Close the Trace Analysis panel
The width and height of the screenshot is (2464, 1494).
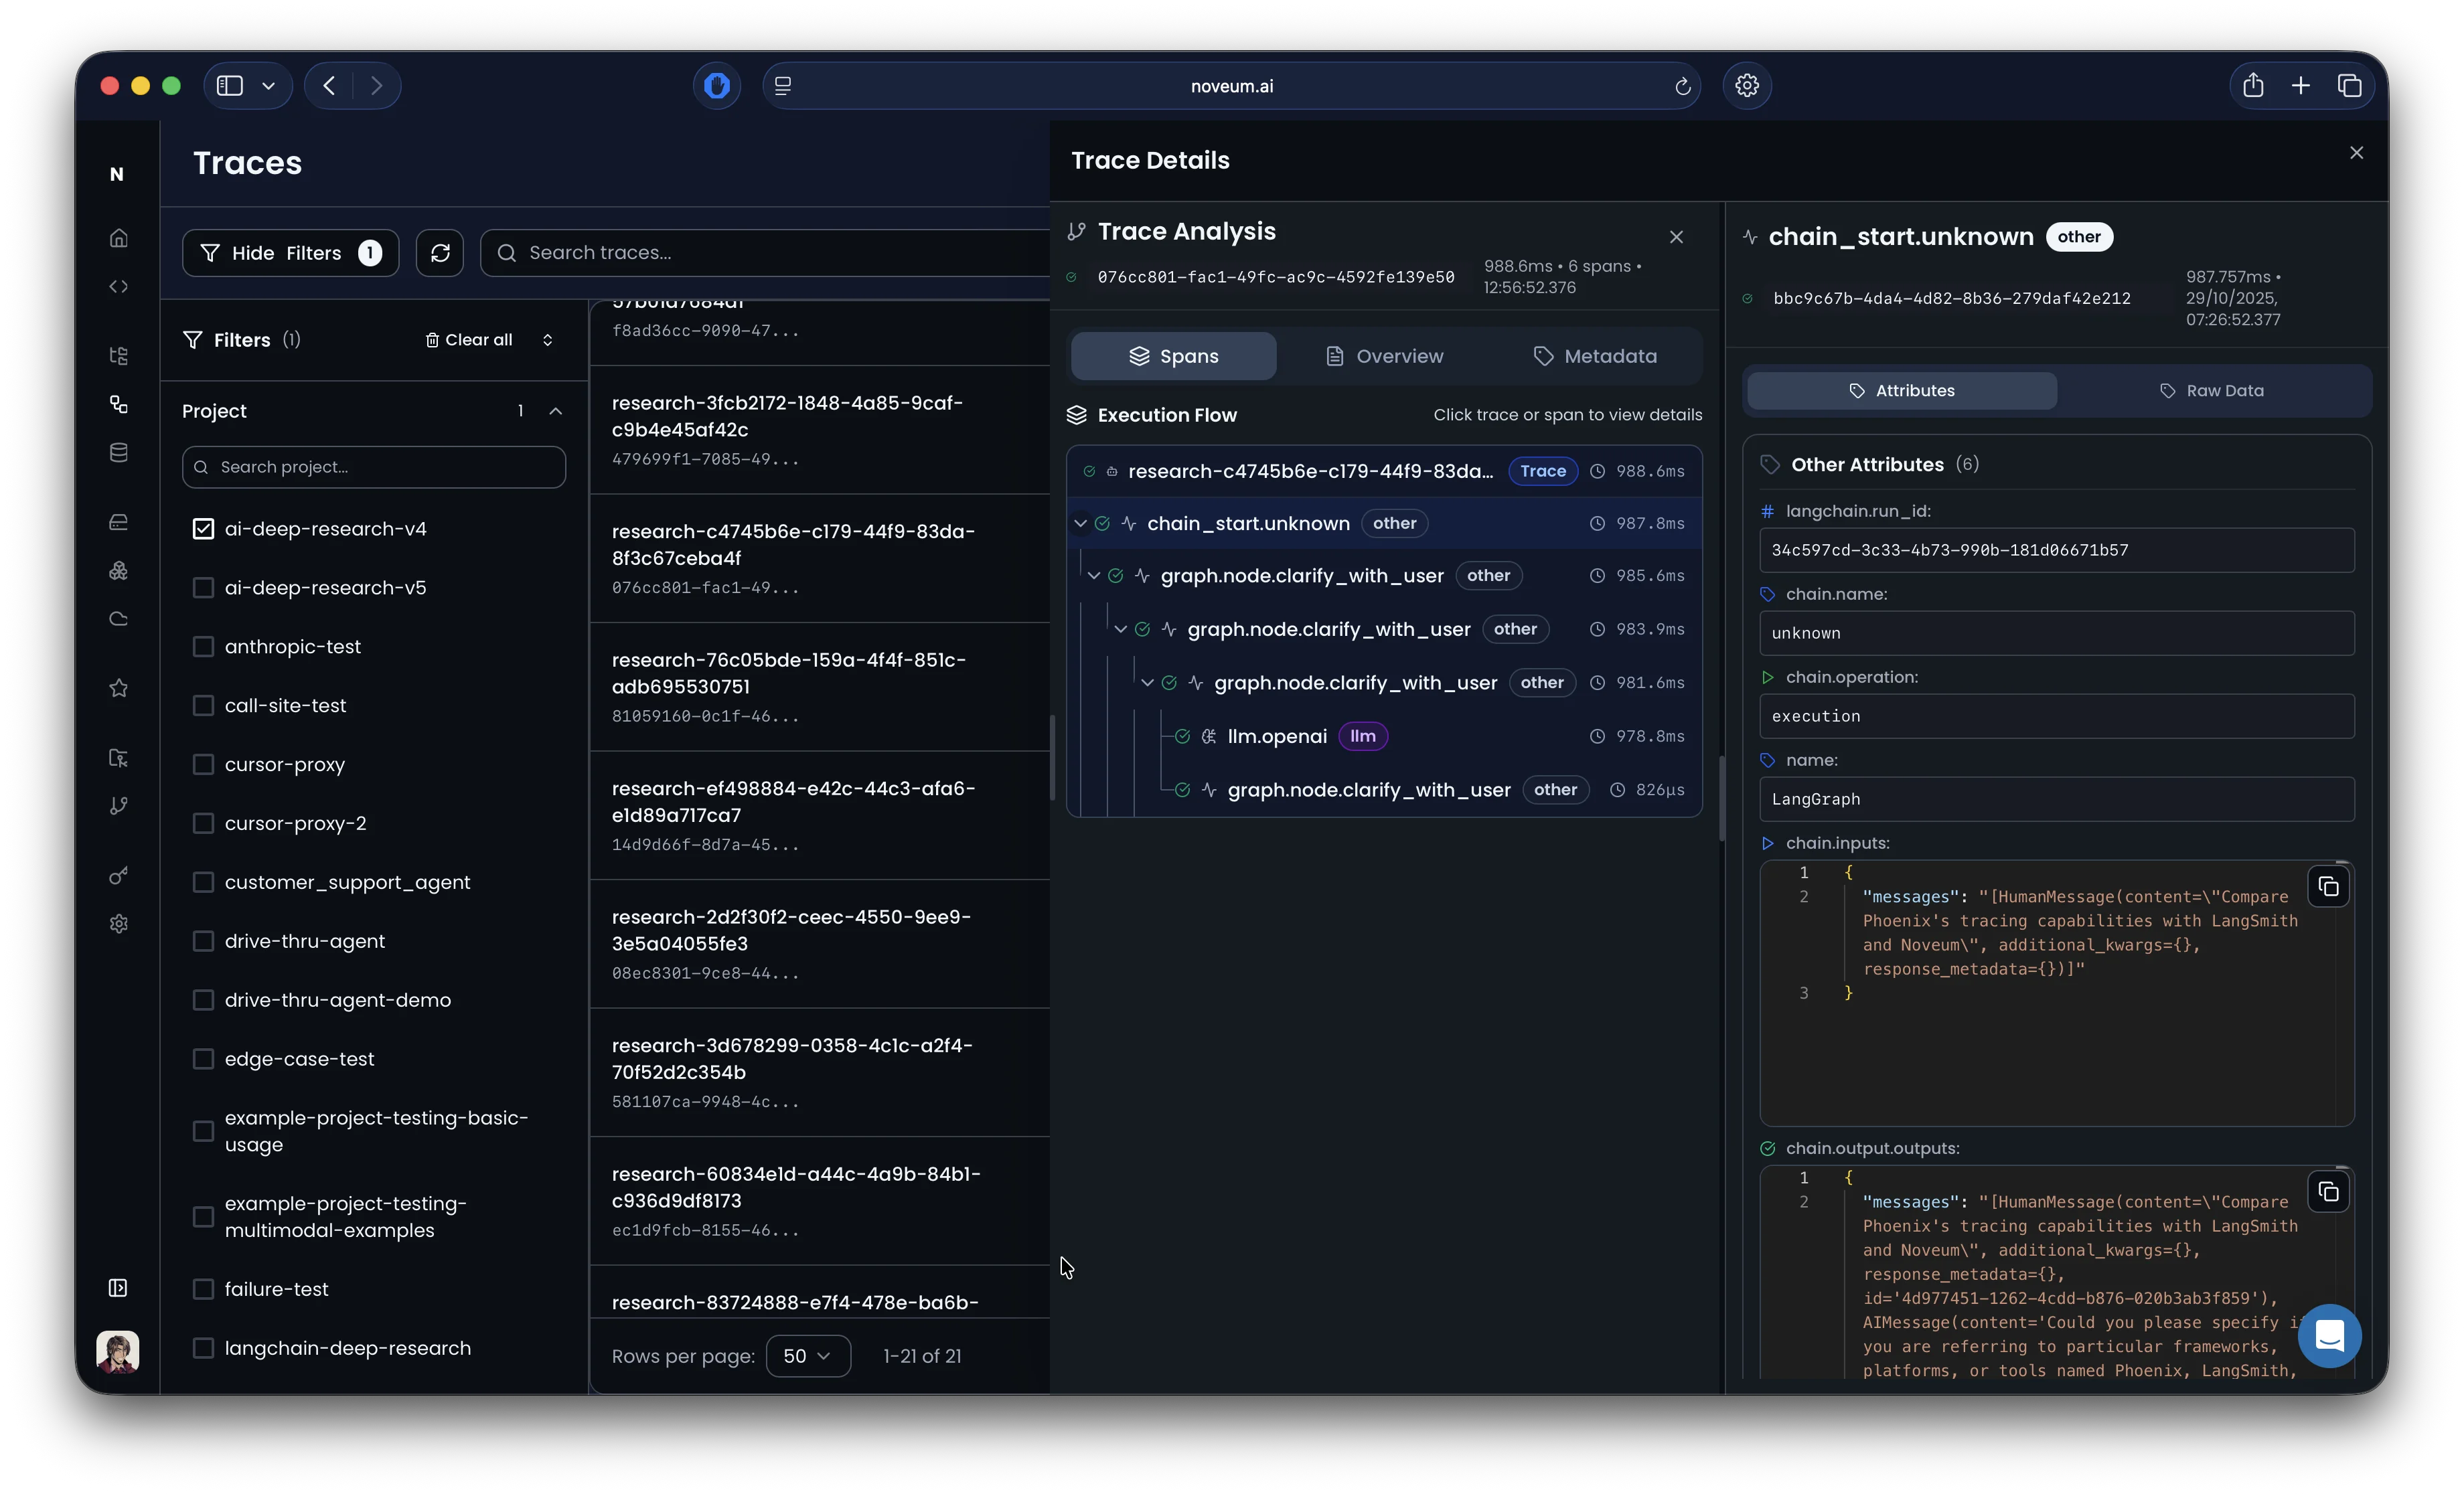tap(1676, 237)
